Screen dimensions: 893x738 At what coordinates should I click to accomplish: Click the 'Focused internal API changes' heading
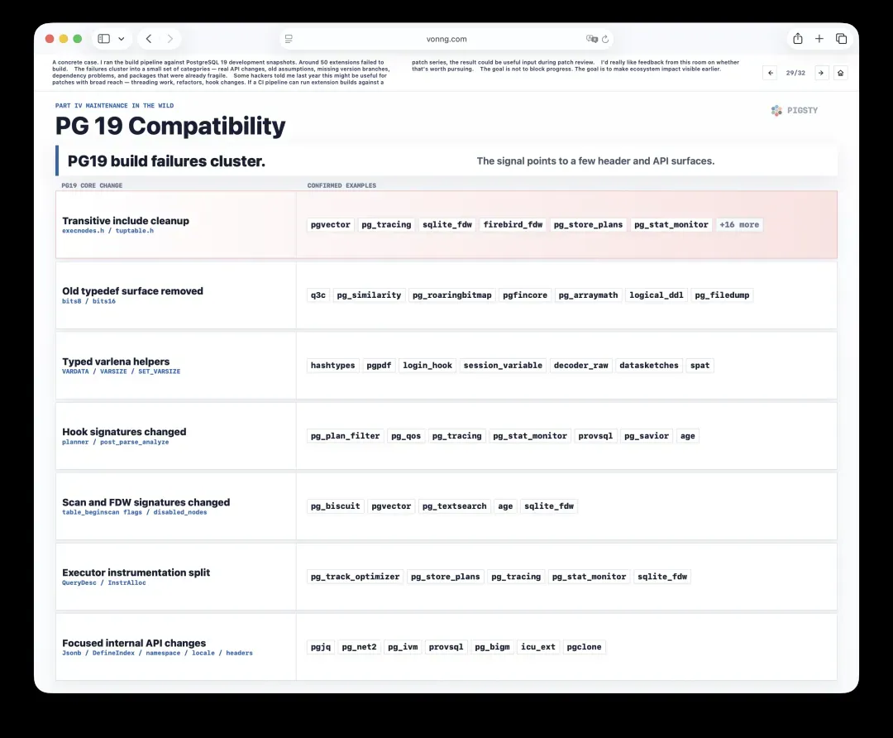pos(134,643)
